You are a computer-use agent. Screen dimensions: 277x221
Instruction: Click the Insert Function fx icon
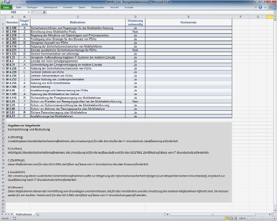44,12
